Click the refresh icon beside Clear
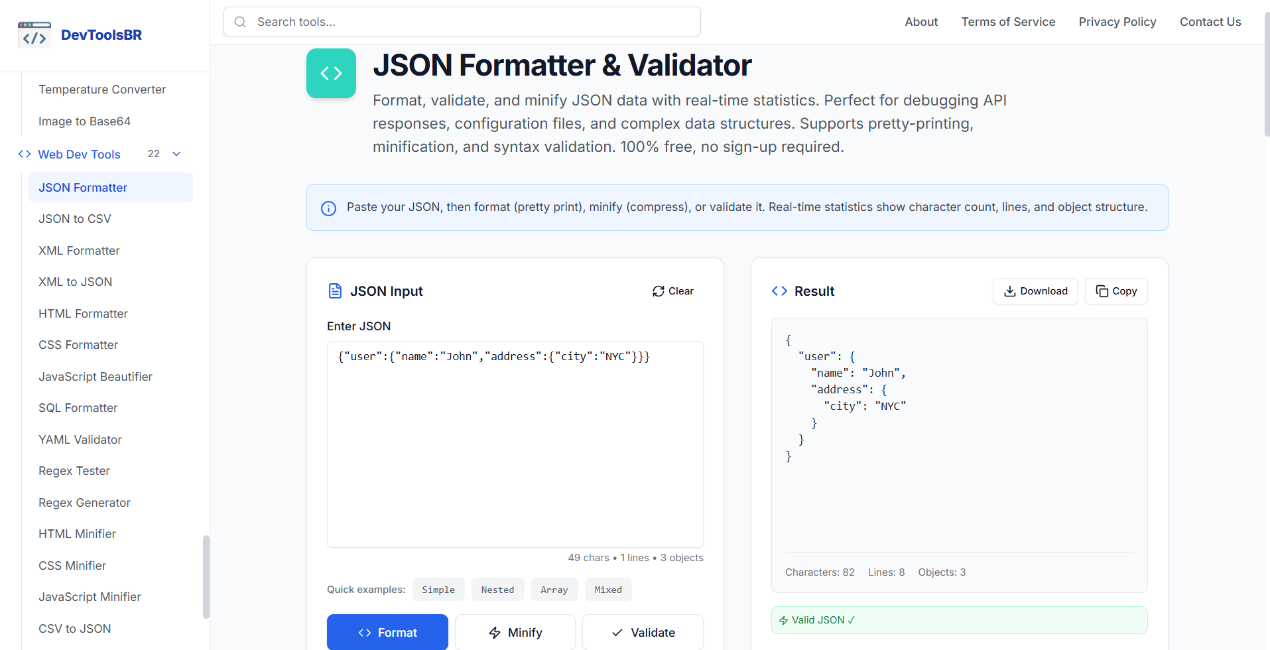Image resolution: width=1270 pixels, height=650 pixels. coord(658,291)
